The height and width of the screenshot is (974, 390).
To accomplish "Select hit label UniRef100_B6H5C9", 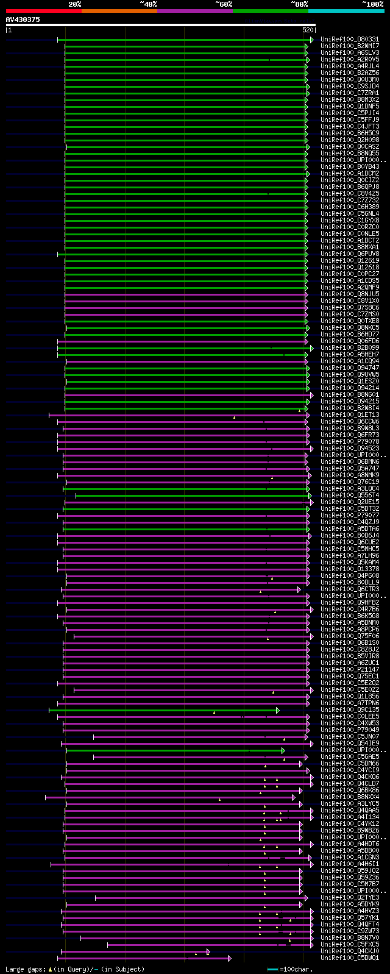I will (x=350, y=133).
